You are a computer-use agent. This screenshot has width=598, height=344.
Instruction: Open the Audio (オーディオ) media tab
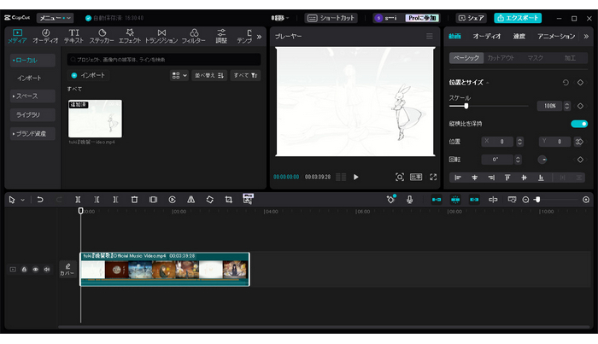tap(45, 36)
